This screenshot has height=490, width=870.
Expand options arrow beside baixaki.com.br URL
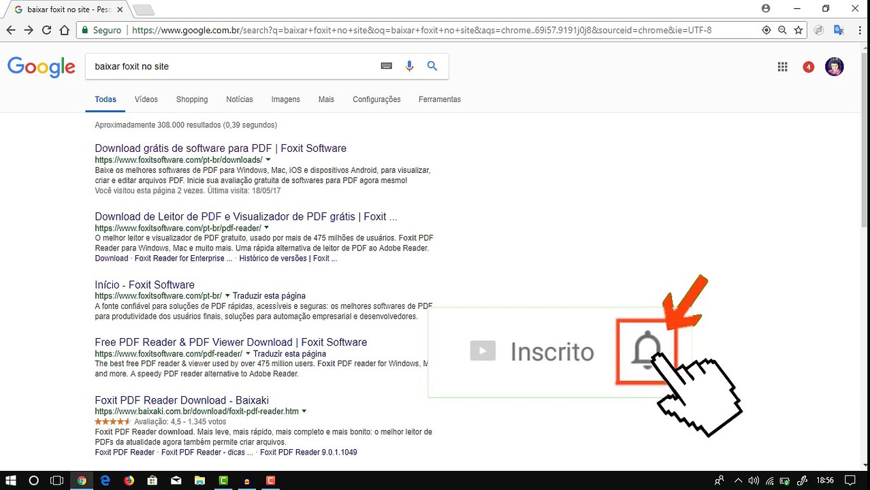304,412
